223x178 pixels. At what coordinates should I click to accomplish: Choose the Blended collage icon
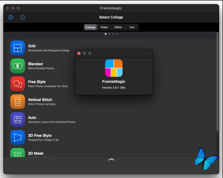(18, 66)
